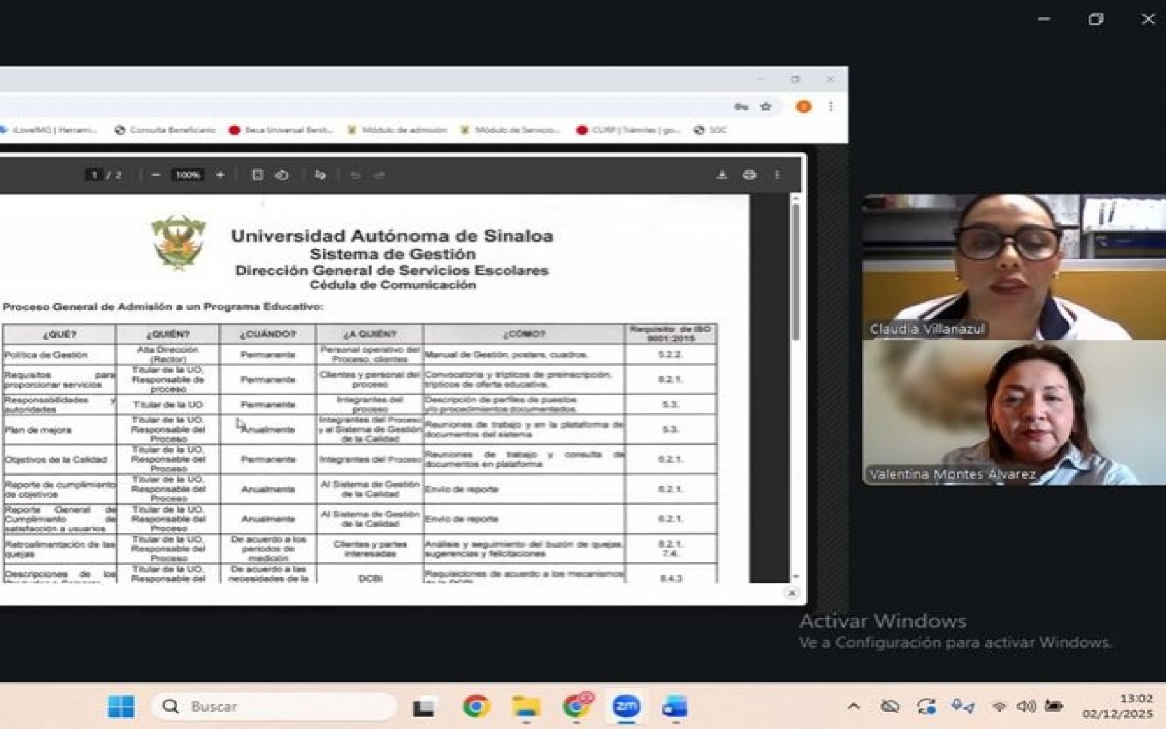Image resolution: width=1166 pixels, height=729 pixels.
Task: Open the PDF viewer's three-dot options menu
Action: [x=776, y=174]
